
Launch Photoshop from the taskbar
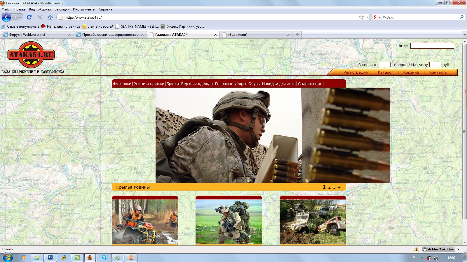50,258
